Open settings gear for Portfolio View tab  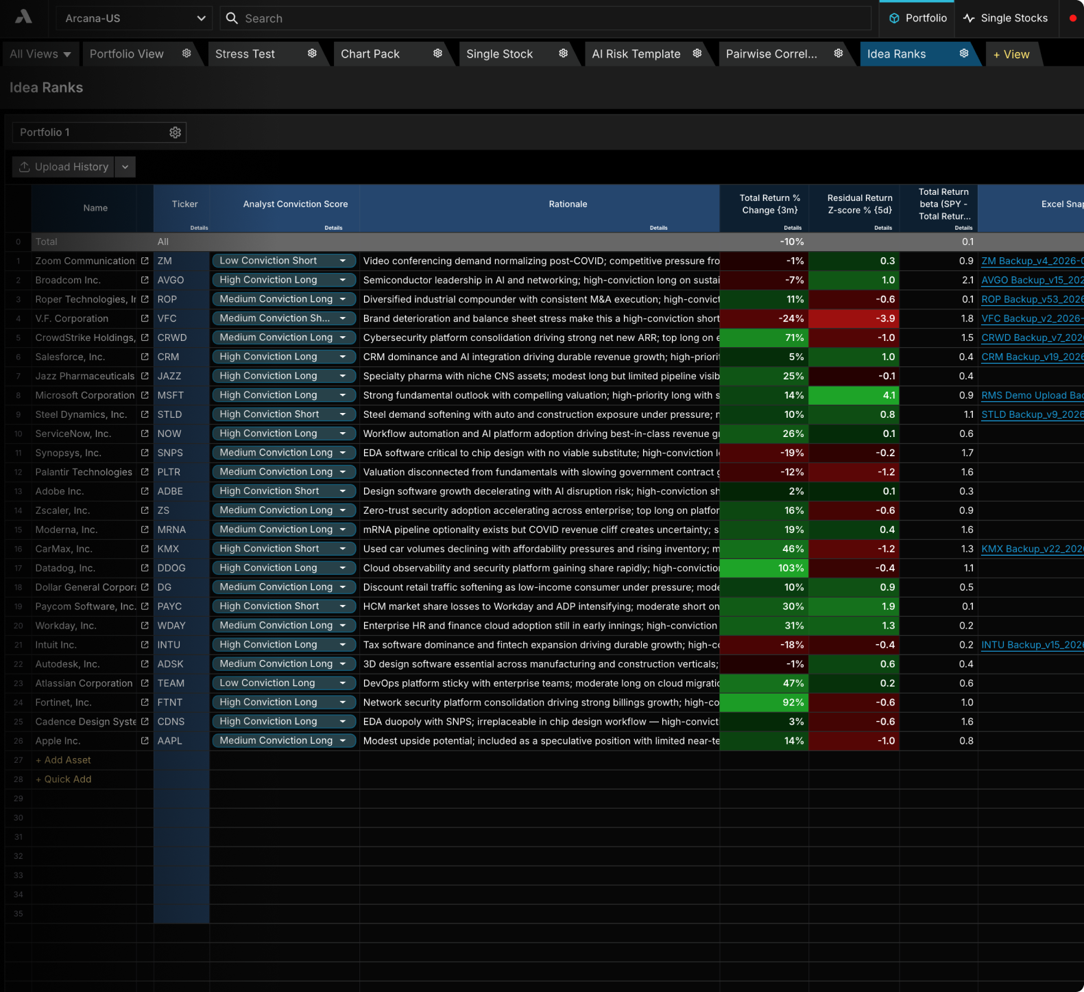click(186, 54)
